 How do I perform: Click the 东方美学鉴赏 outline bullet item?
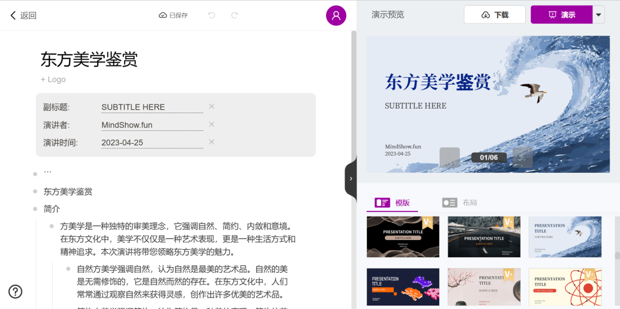coord(68,192)
